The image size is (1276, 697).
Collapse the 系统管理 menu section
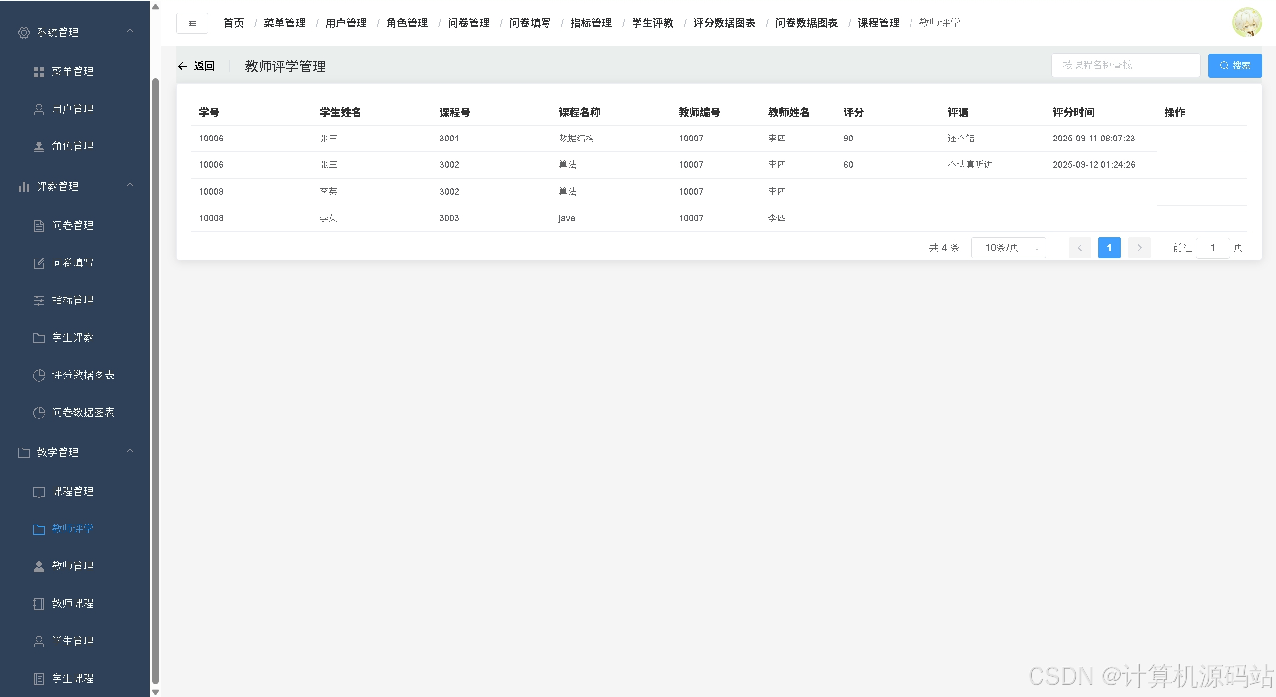pyautogui.click(x=130, y=31)
